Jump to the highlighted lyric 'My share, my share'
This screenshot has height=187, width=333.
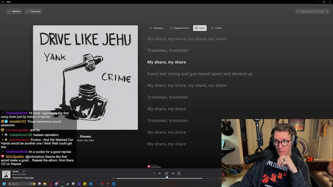click(x=166, y=62)
